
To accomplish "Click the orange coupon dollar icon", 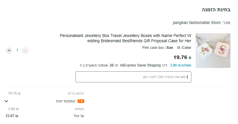I will [81, 101].
